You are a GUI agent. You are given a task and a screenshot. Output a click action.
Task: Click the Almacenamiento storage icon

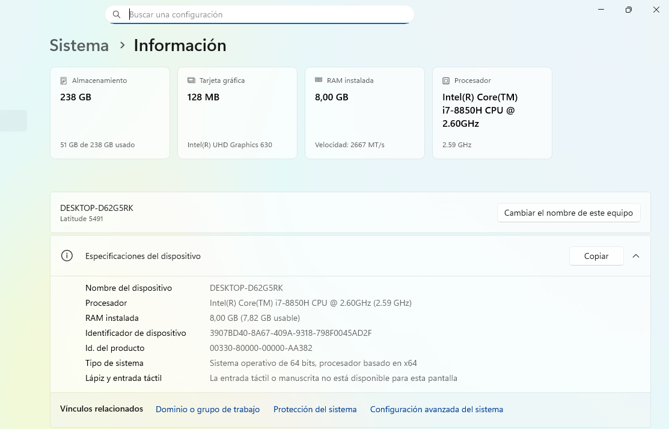coord(63,80)
